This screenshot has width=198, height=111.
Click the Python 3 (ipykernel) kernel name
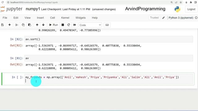click(181, 18)
